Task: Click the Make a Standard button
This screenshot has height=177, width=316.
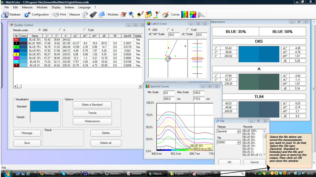Action: pos(92,105)
